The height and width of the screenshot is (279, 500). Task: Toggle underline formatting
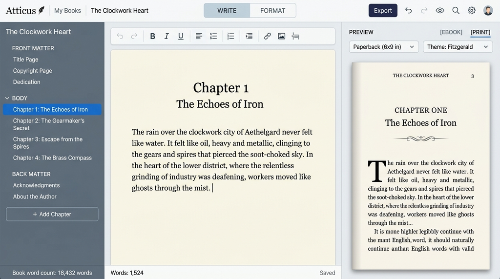(181, 36)
